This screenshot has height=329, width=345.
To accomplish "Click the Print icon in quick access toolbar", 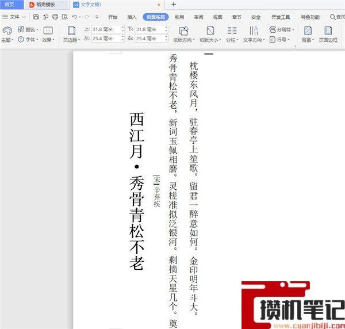I will click(55, 17).
